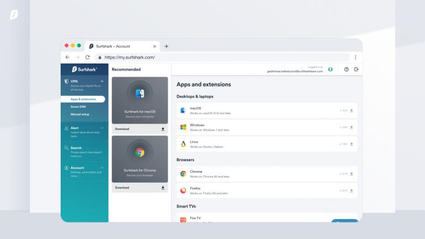Download the Chrome extension via arrow icon

pos(352,174)
